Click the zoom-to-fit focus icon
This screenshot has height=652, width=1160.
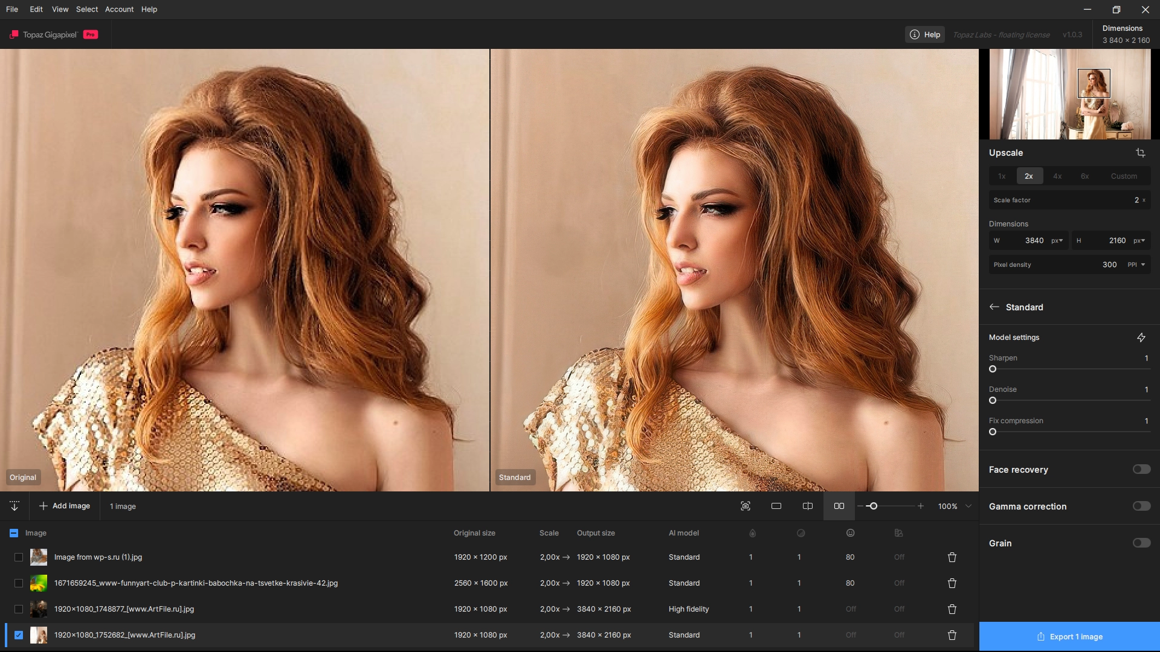[x=745, y=506]
